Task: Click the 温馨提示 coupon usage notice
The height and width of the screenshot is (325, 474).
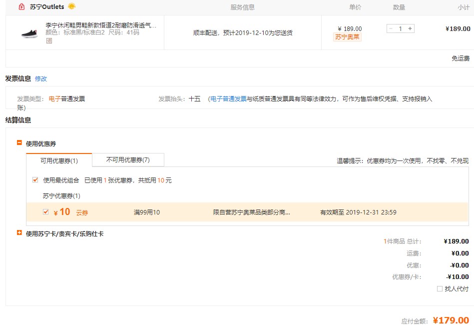Action: point(403,160)
